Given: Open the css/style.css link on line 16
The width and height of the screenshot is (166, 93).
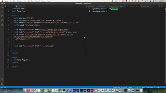Looking at the screenshot, I should pyautogui.click(x=47, y=46).
